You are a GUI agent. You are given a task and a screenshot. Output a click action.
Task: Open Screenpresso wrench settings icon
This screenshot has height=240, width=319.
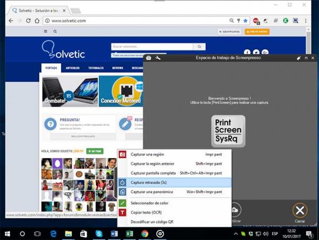click(158, 58)
